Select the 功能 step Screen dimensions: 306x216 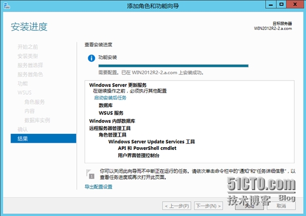[x=23, y=84]
